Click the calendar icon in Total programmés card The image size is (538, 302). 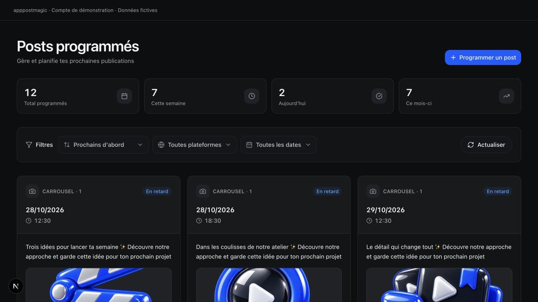coord(124,96)
